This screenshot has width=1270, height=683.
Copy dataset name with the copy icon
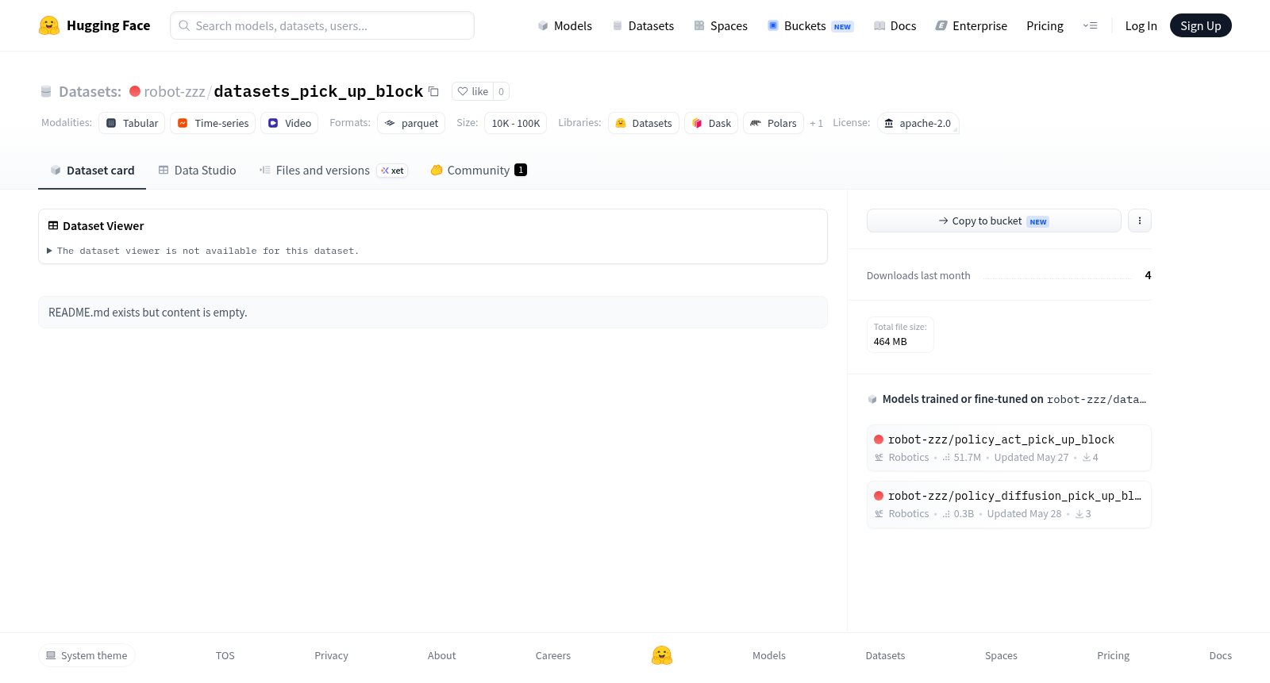[433, 91]
